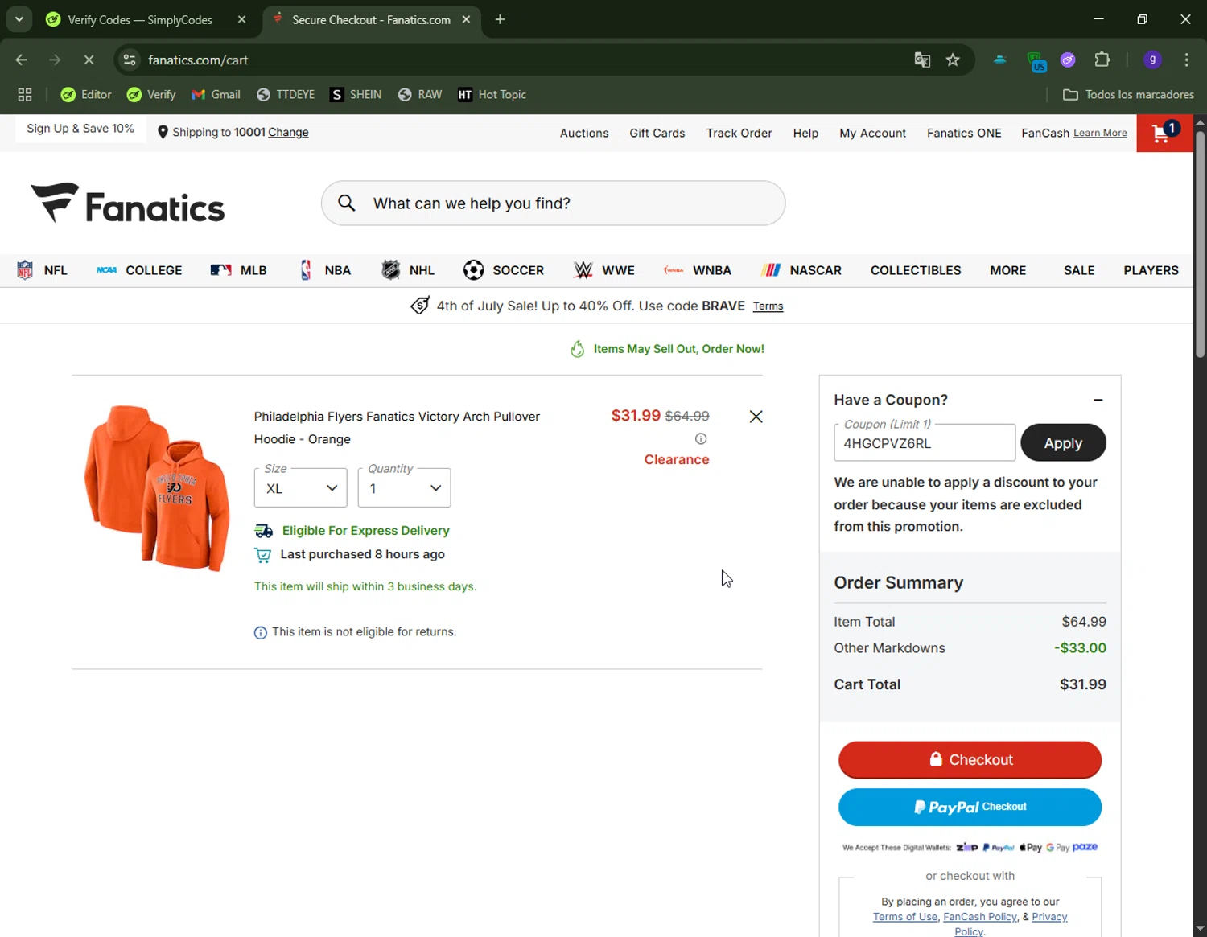Open the Gmail bookmark
The image size is (1207, 937).
(x=216, y=95)
